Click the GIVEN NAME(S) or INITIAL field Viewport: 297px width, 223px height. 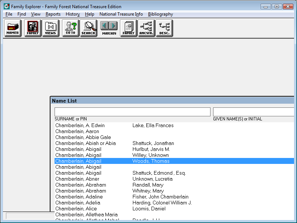tap(254, 112)
